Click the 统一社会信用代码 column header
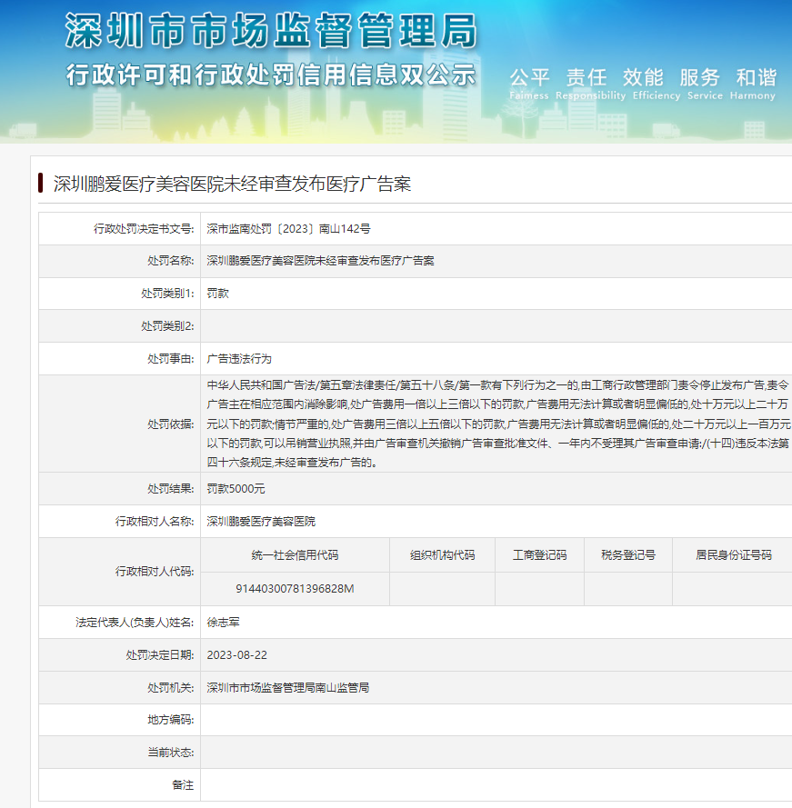This screenshot has width=792, height=808. click(295, 555)
